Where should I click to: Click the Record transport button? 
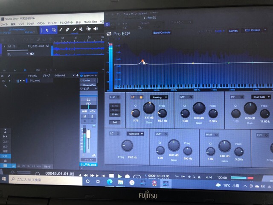click(x=128, y=176)
